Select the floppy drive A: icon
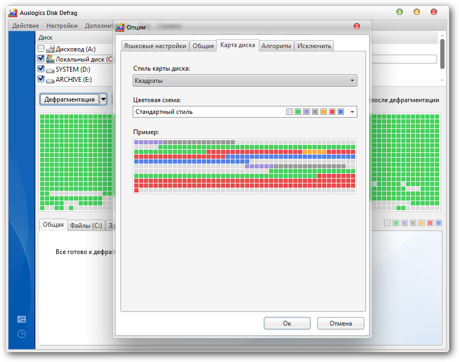This screenshot has width=459, height=362. coord(50,49)
